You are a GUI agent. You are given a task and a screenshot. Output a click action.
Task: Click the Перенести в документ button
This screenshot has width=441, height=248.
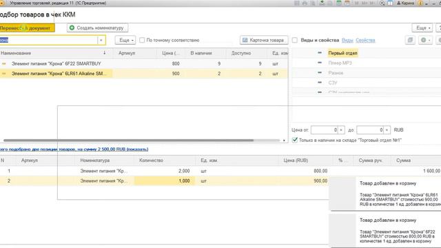[x=27, y=28]
